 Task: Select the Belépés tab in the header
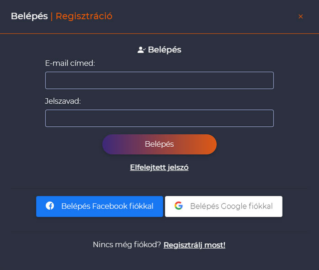[x=29, y=16]
